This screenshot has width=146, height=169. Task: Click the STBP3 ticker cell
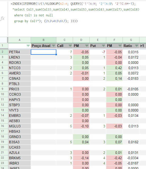click(x=19, y=105)
